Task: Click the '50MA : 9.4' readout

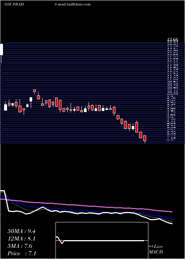Action: point(21,231)
